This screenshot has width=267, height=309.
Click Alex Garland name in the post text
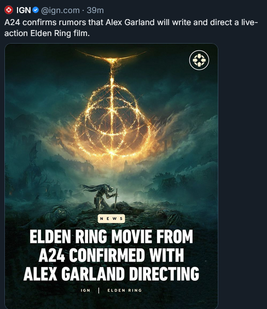tap(130, 22)
